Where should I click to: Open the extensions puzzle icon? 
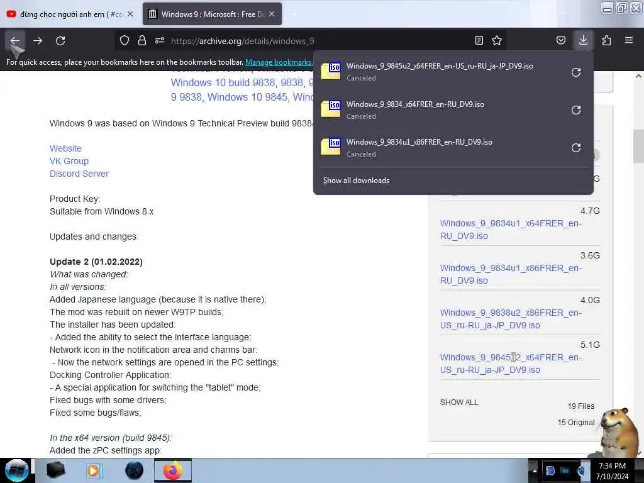pyautogui.click(x=606, y=40)
